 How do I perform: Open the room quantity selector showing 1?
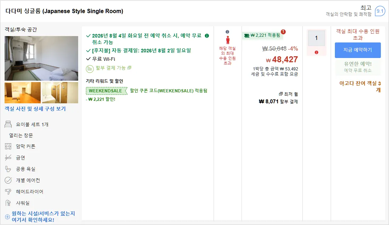[316, 38]
